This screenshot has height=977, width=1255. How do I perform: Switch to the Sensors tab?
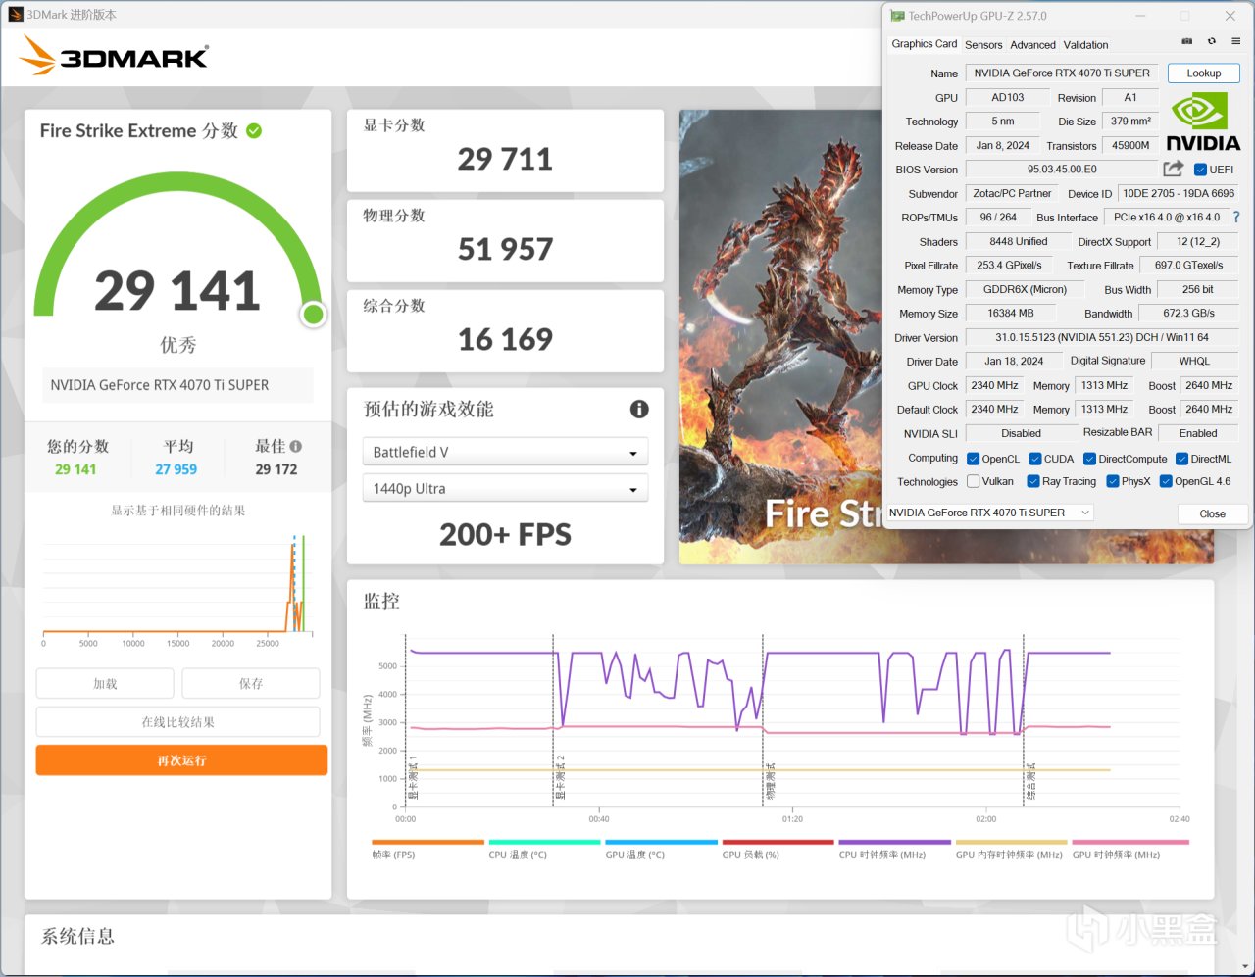(x=983, y=45)
